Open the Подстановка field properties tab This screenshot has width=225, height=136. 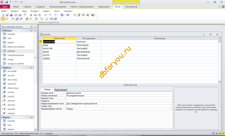[61, 90]
